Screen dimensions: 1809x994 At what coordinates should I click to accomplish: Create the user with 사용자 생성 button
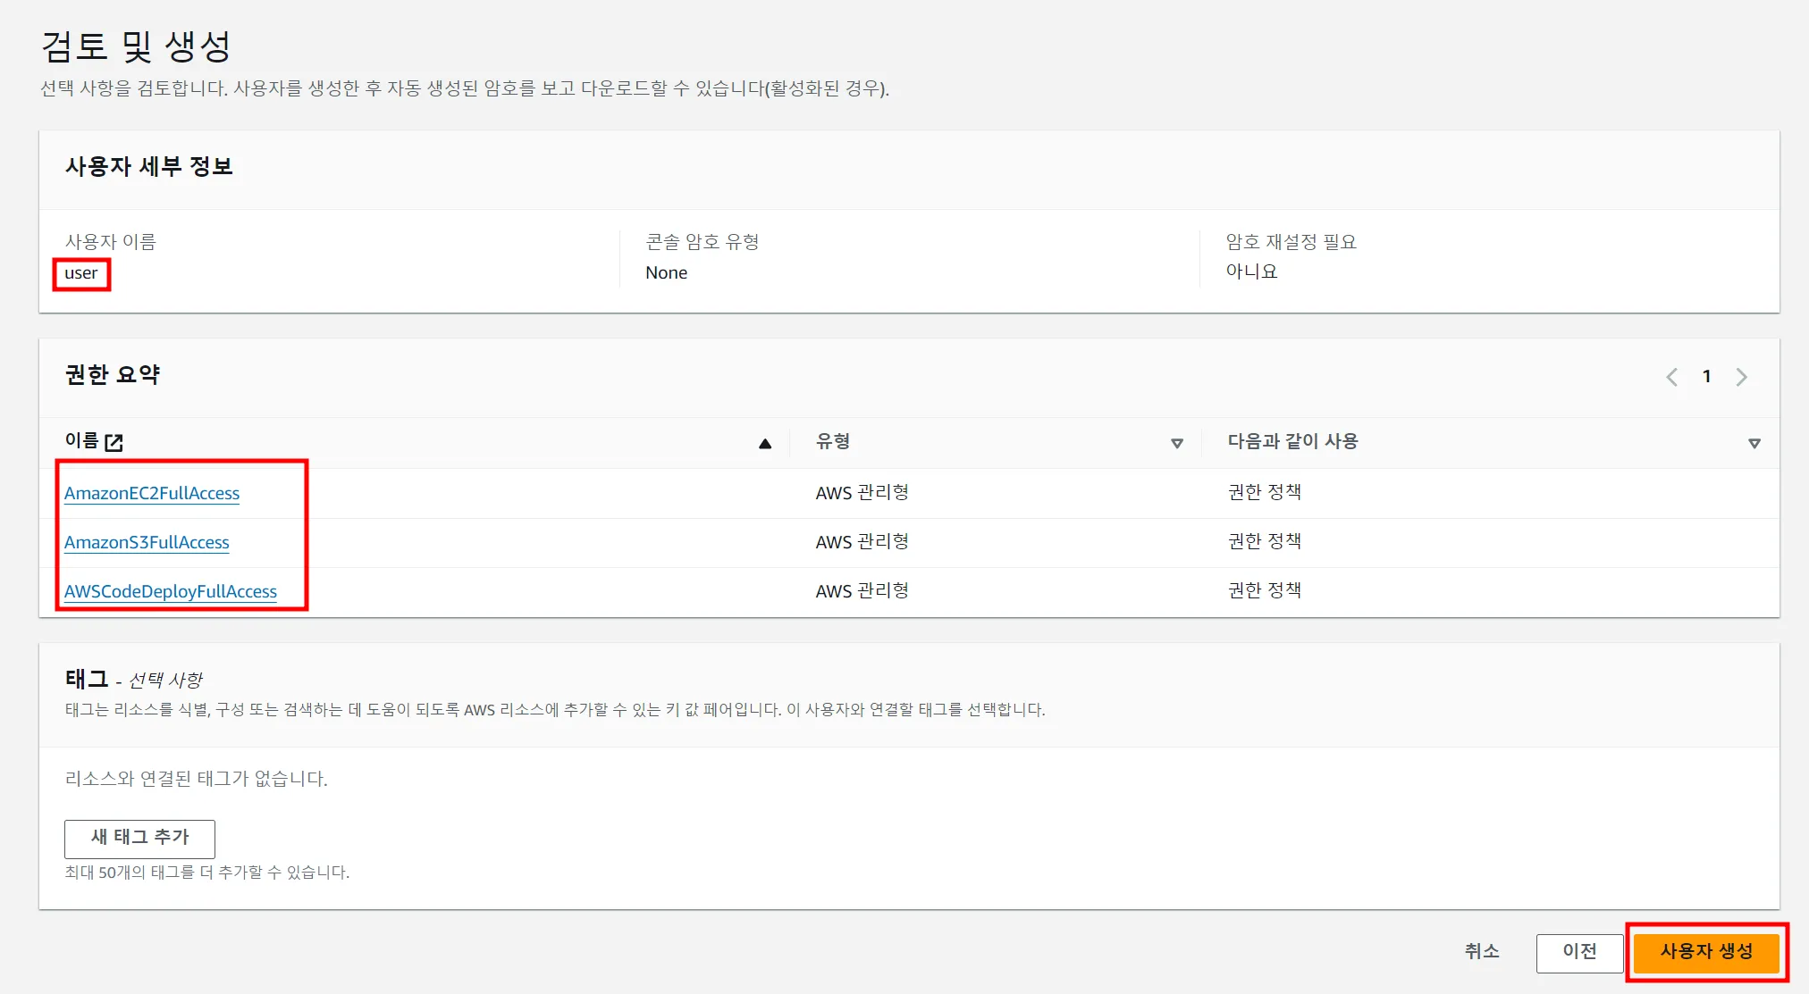tap(1706, 952)
